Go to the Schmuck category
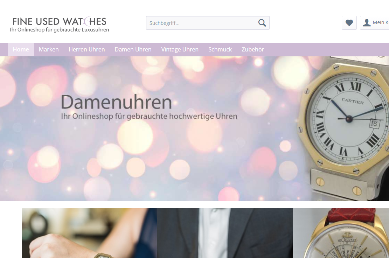Viewport: 389px width, 258px height. pos(220,49)
